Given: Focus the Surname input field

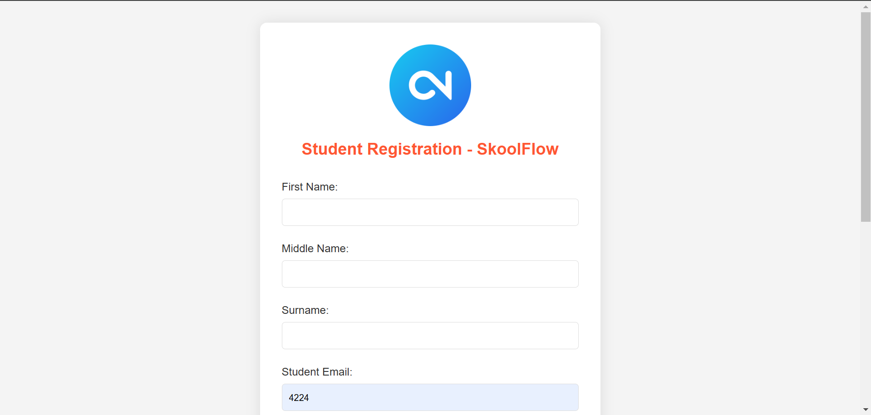Looking at the screenshot, I should coord(430,336).
